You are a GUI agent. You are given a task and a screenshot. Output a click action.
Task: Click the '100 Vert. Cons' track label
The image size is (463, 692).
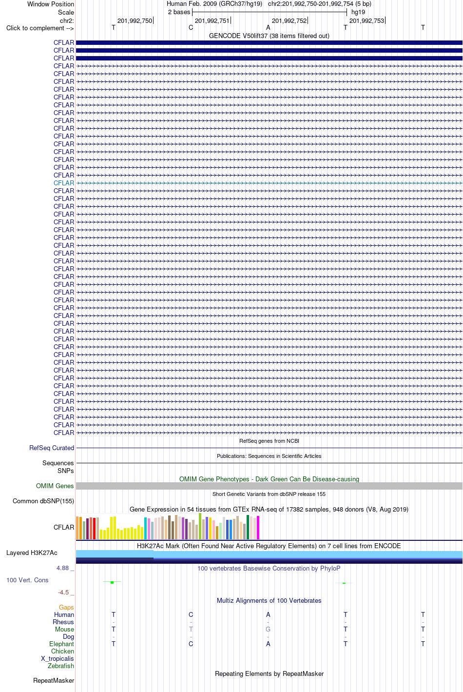tap(27, 580)
